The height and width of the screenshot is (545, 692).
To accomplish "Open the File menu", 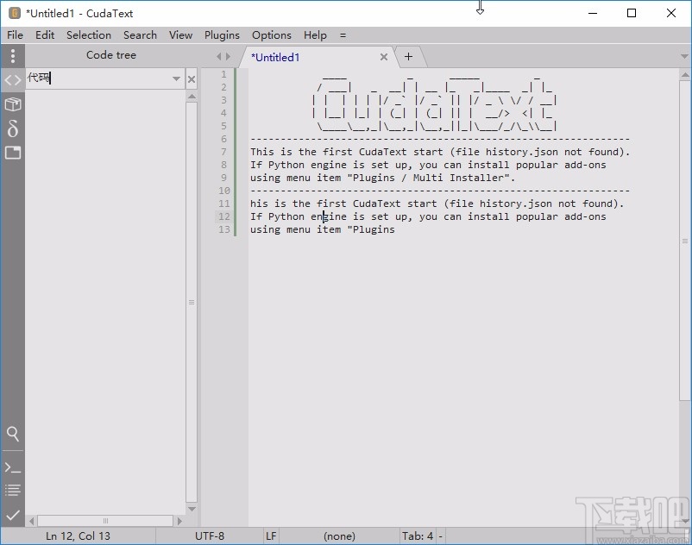I will (x=15, y=34).
